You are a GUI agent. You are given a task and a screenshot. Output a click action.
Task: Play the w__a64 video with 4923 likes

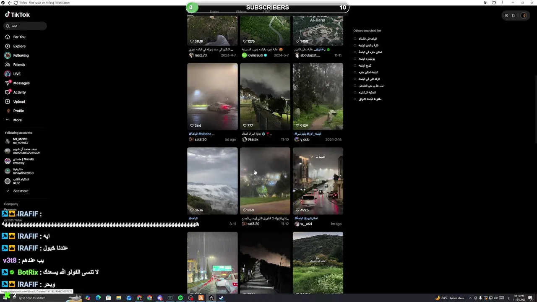click(x=318, y=181)
